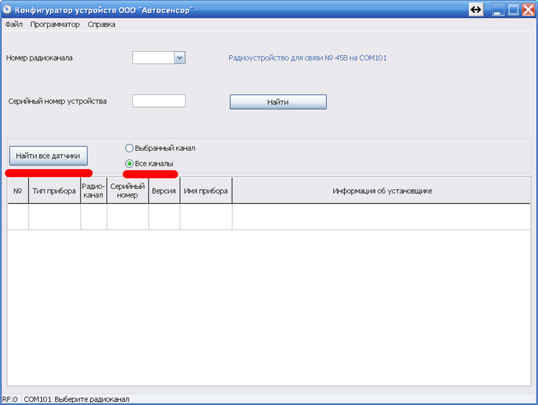Expand the Номер радиоканала dropdown
The image size is (538, 405).
point(180,58)
